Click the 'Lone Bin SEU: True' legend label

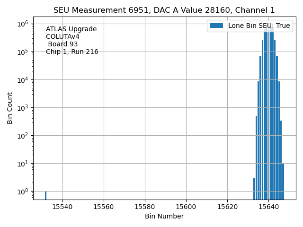pyautogui.click(x=259, y=26)
